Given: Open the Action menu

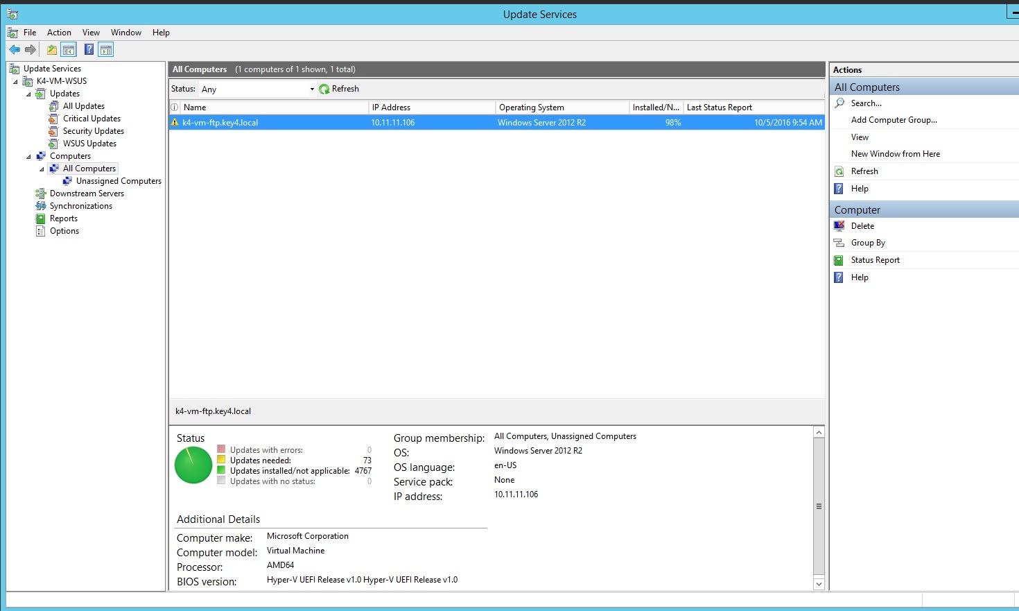Looking at the screenshot, I should click(x=59, y=33).
